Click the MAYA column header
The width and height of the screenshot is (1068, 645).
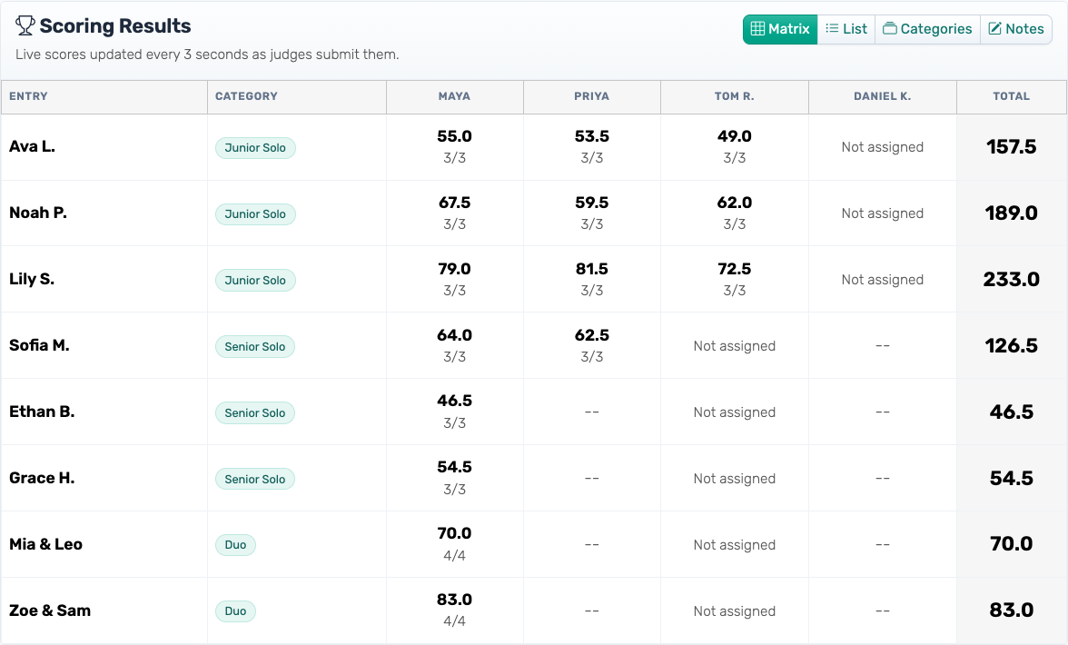(454, 96)
